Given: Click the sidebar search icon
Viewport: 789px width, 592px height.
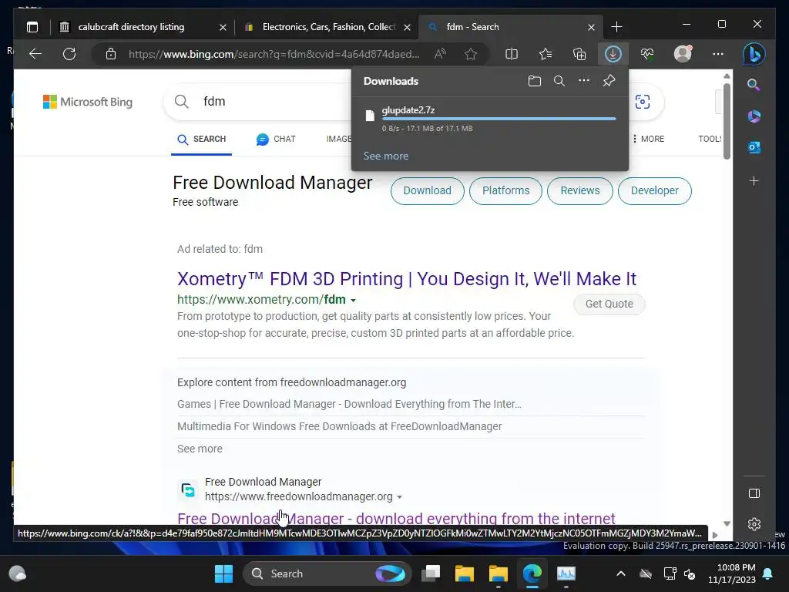Looking at the screenshot, I should tap(754, 85).
